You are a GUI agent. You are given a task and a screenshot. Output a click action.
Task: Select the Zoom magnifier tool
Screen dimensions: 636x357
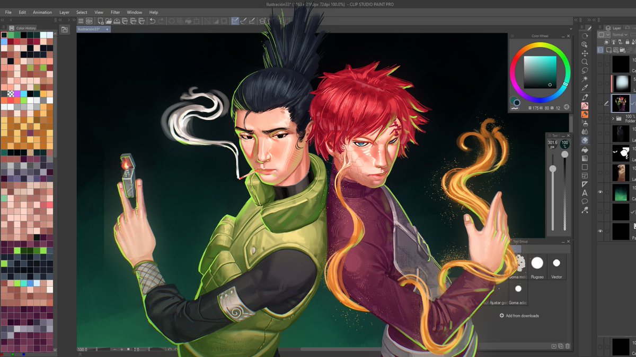(x=585, y=62)
